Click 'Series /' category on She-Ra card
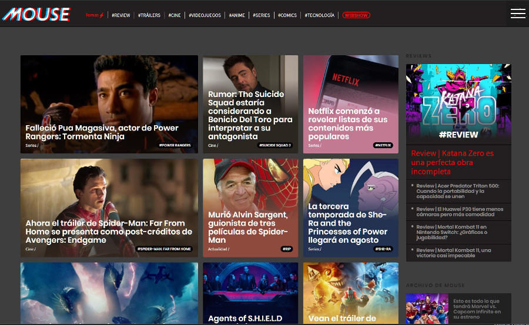 tap(314, 249)
